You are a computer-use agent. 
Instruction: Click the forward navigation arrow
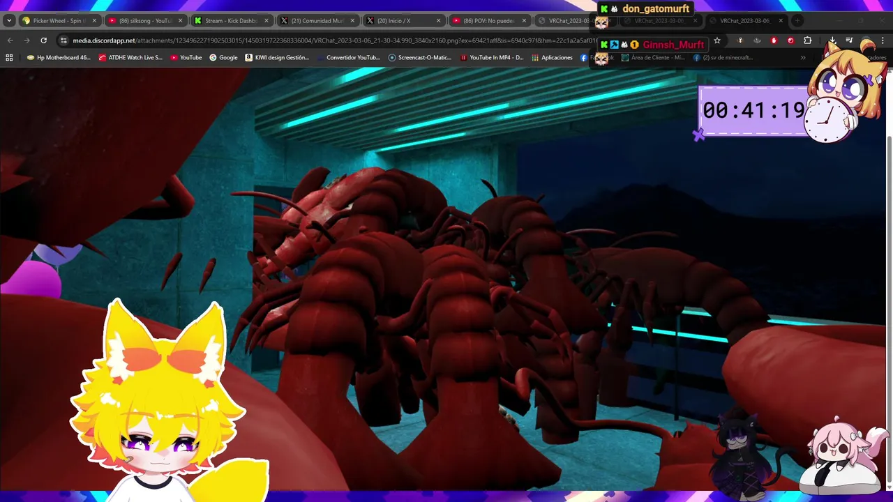[x=27, y=40]
